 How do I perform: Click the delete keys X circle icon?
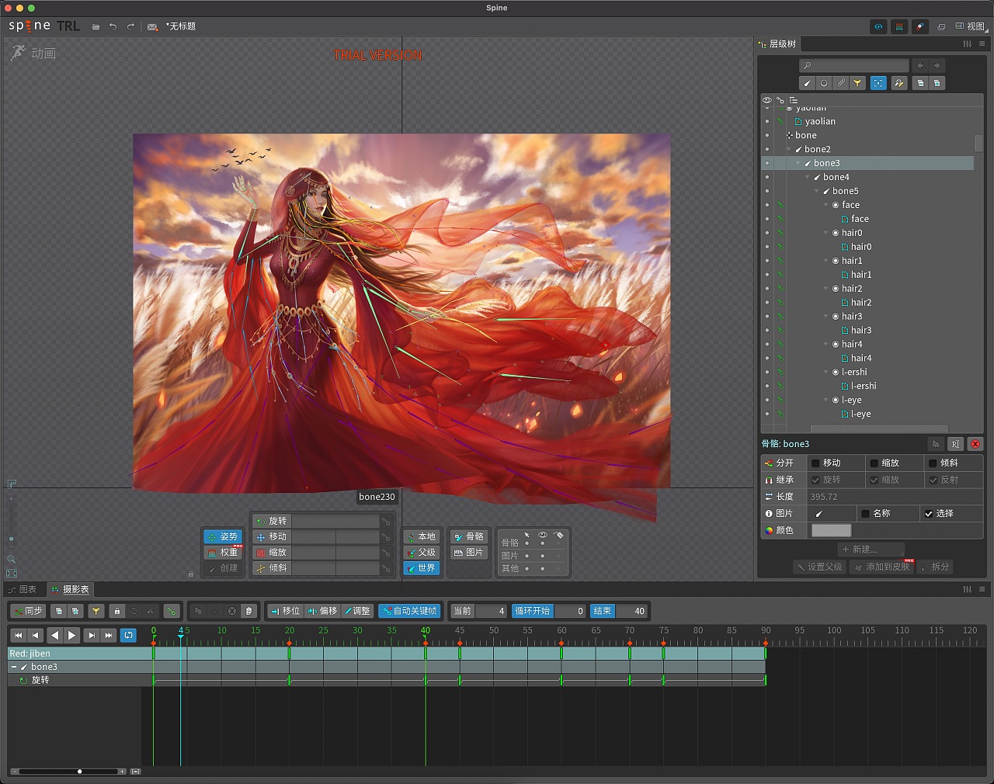(231, 611)
